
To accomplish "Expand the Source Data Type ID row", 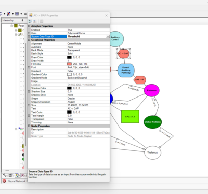I will (29, 36).
